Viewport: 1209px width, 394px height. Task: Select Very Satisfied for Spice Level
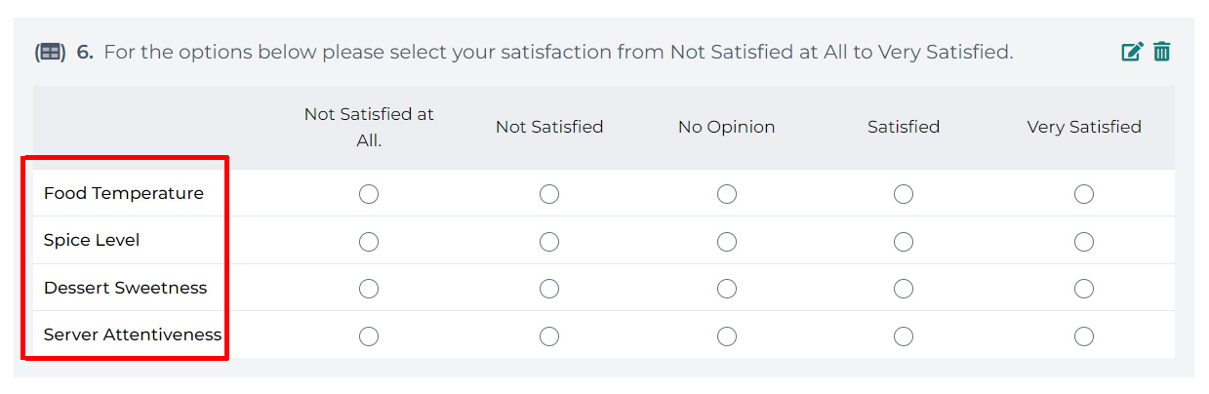click(1084, 241)
